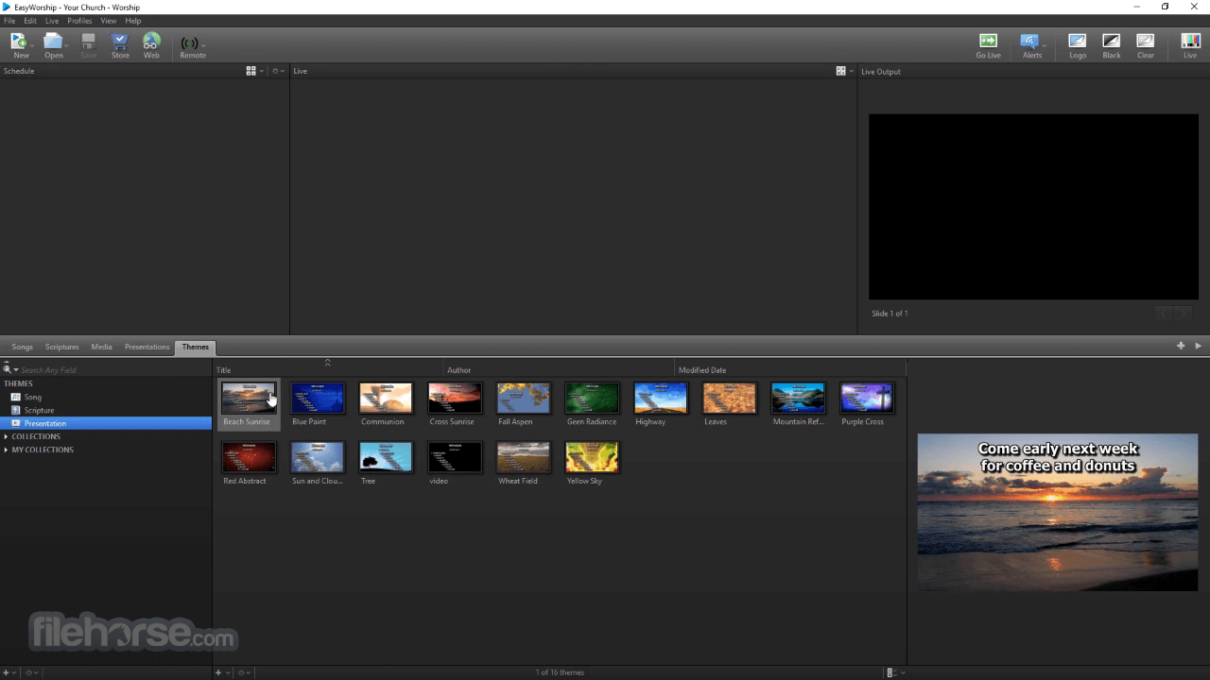Expand the COLLECTIONS tree node

(x=7, y=436)
